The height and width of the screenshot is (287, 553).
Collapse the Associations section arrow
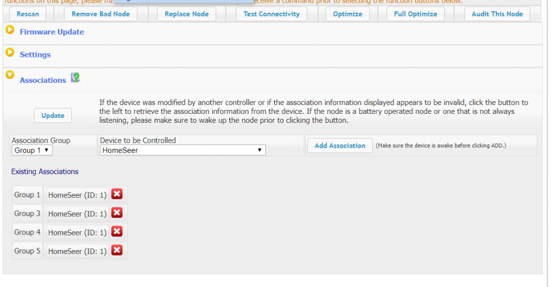(10, 75)
